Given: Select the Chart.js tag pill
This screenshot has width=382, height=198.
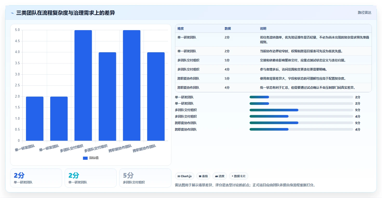Looking at the screenshot, I should [x=185, y=176].
